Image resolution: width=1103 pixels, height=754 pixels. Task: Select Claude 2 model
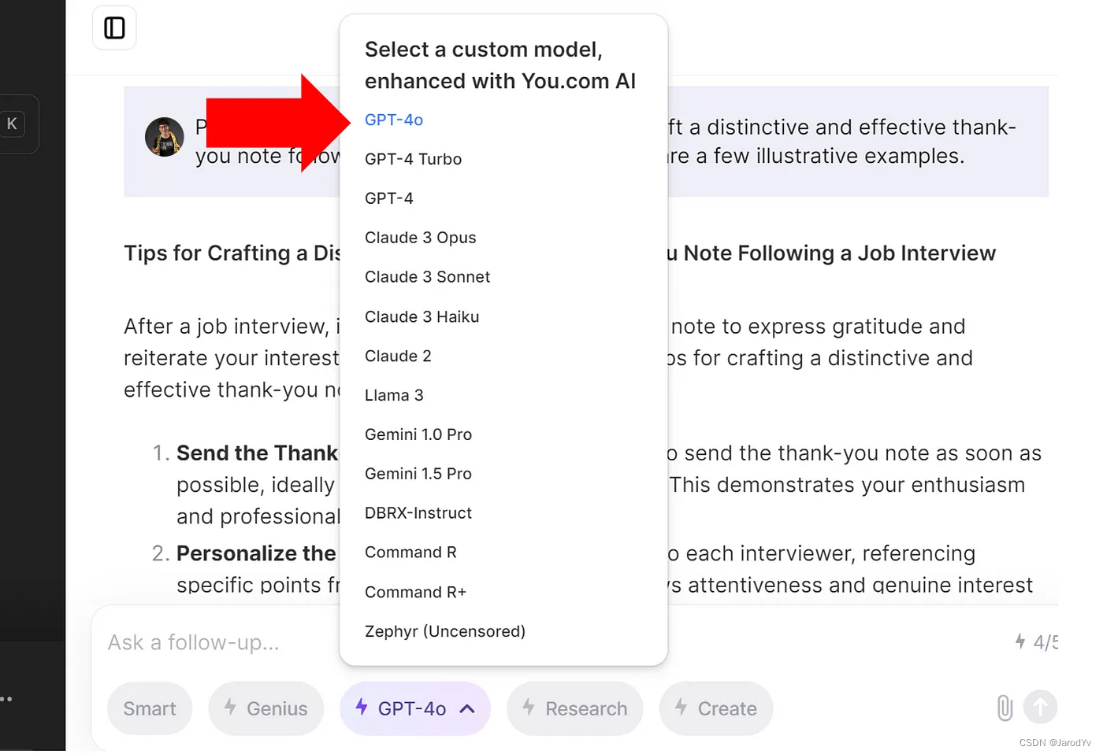(398, 356)
